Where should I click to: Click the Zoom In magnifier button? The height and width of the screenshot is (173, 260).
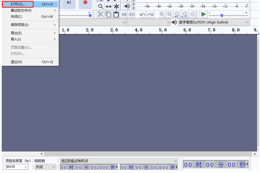tap(162, 14)
